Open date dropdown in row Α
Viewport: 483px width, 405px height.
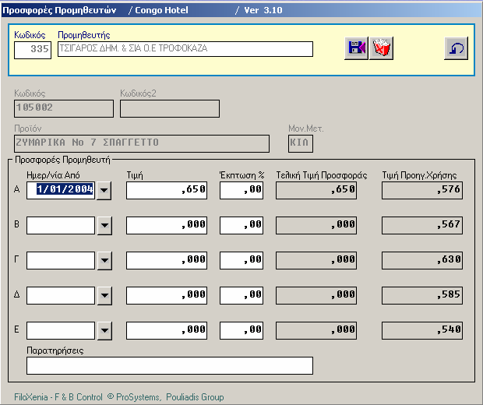104,190
